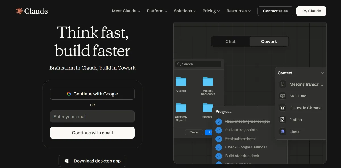Click the Search field in file picker
Image resolution: width=341 pixels, height=168 pixels.
click(198, 64)
